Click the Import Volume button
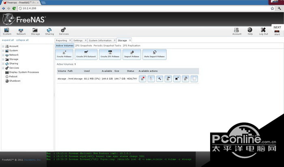 tap(132, 54)
